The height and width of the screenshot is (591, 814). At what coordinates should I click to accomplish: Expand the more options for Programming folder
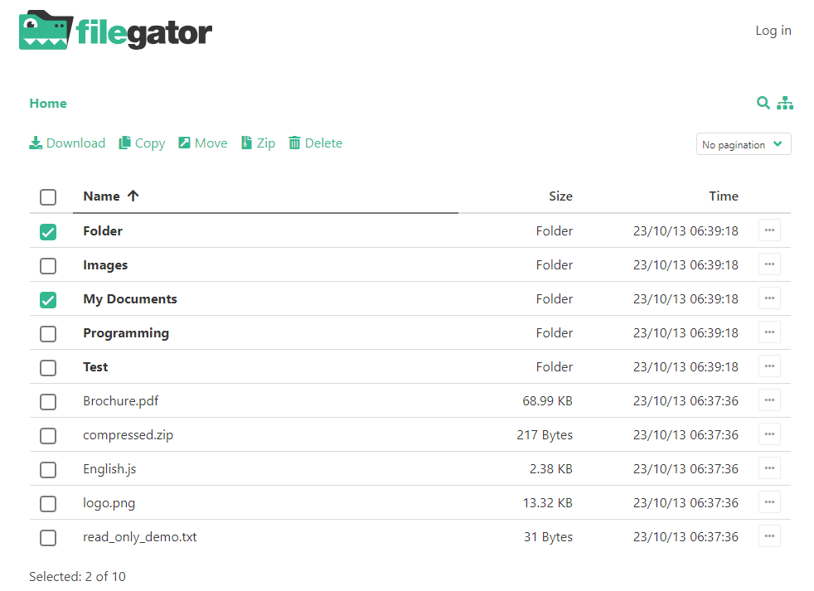click(x=769, y=333)
